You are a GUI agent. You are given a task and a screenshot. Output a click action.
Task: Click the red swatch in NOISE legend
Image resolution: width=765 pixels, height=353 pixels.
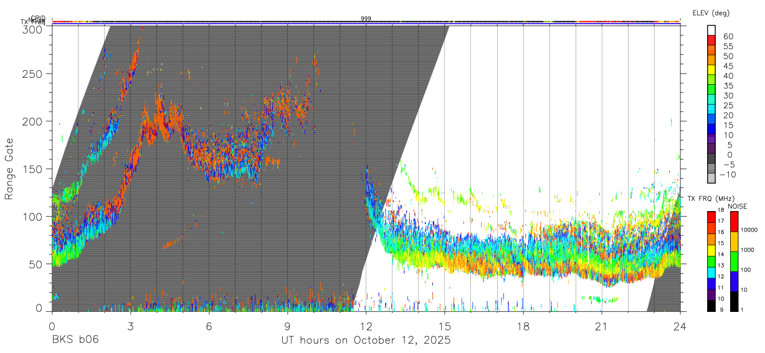(734, 222)
